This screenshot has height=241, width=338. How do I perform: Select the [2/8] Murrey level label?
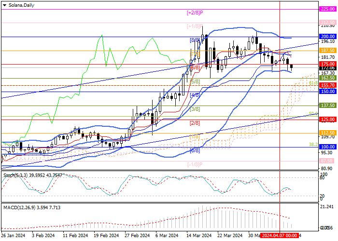click(195, 123)
